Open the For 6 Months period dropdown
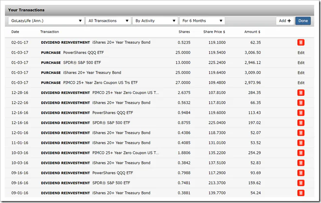The width and height of the screenshot is (321, 203). click(202, 20)
